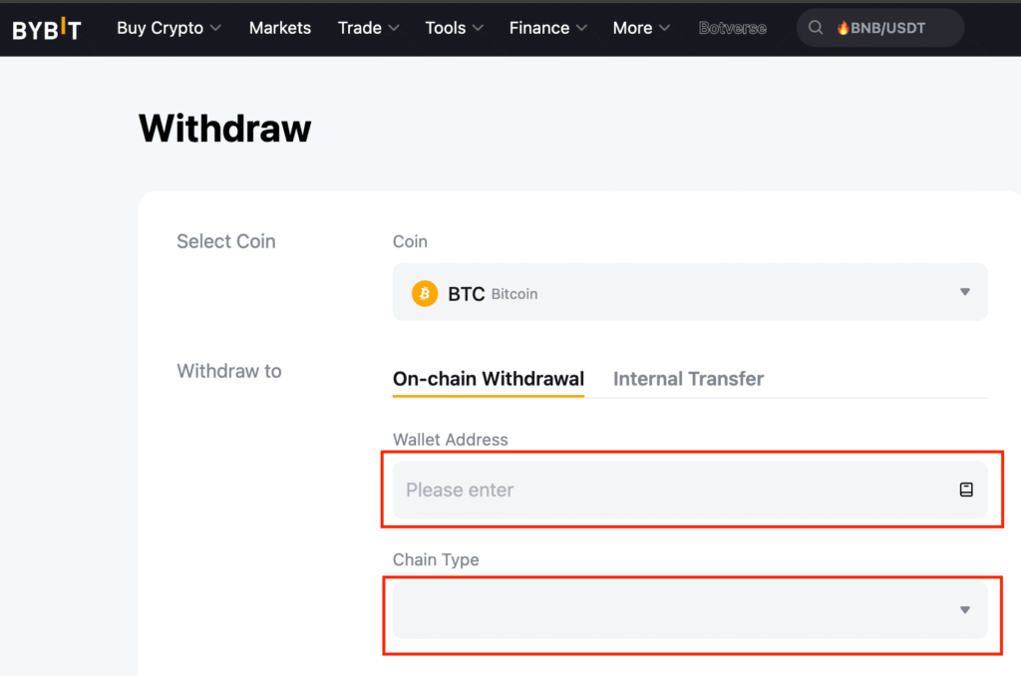This screenshot has height=676, width=1021.
Task: Expand the Finance menu
Action: click(547, 28)
